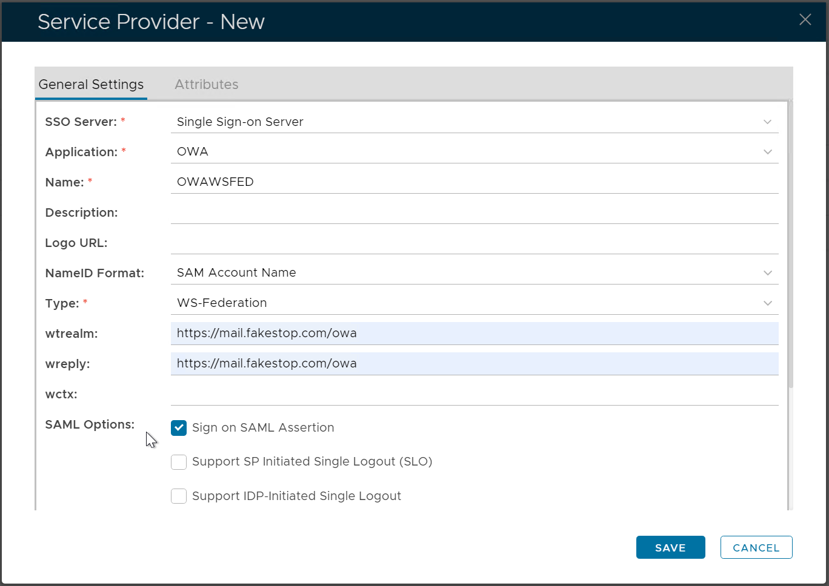Click the wreply URL field
This screenshot has height=586, width=829.
[474, 364]
